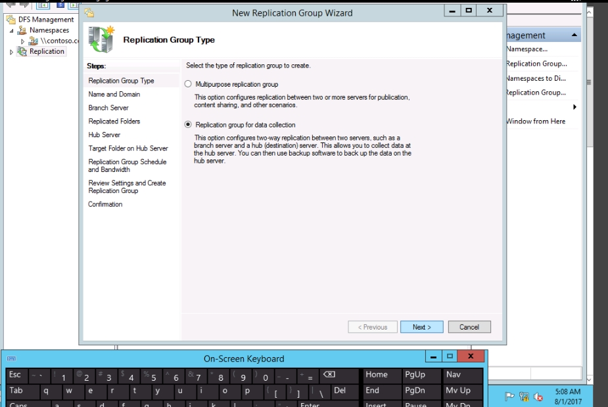Expand the \\contoso namespace tree arrow

[x=23, y=41]
